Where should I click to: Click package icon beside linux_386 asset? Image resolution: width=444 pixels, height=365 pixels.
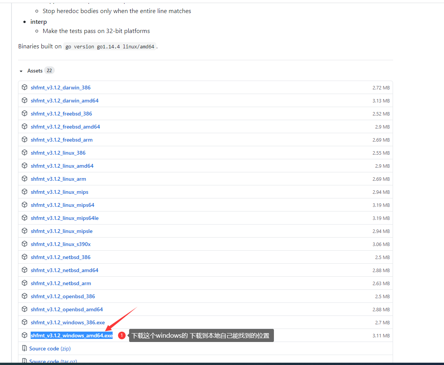[25, 153]
